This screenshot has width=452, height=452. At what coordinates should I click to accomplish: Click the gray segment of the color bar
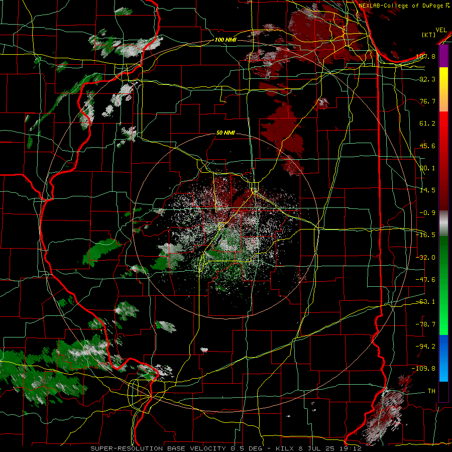pos(443,223)
